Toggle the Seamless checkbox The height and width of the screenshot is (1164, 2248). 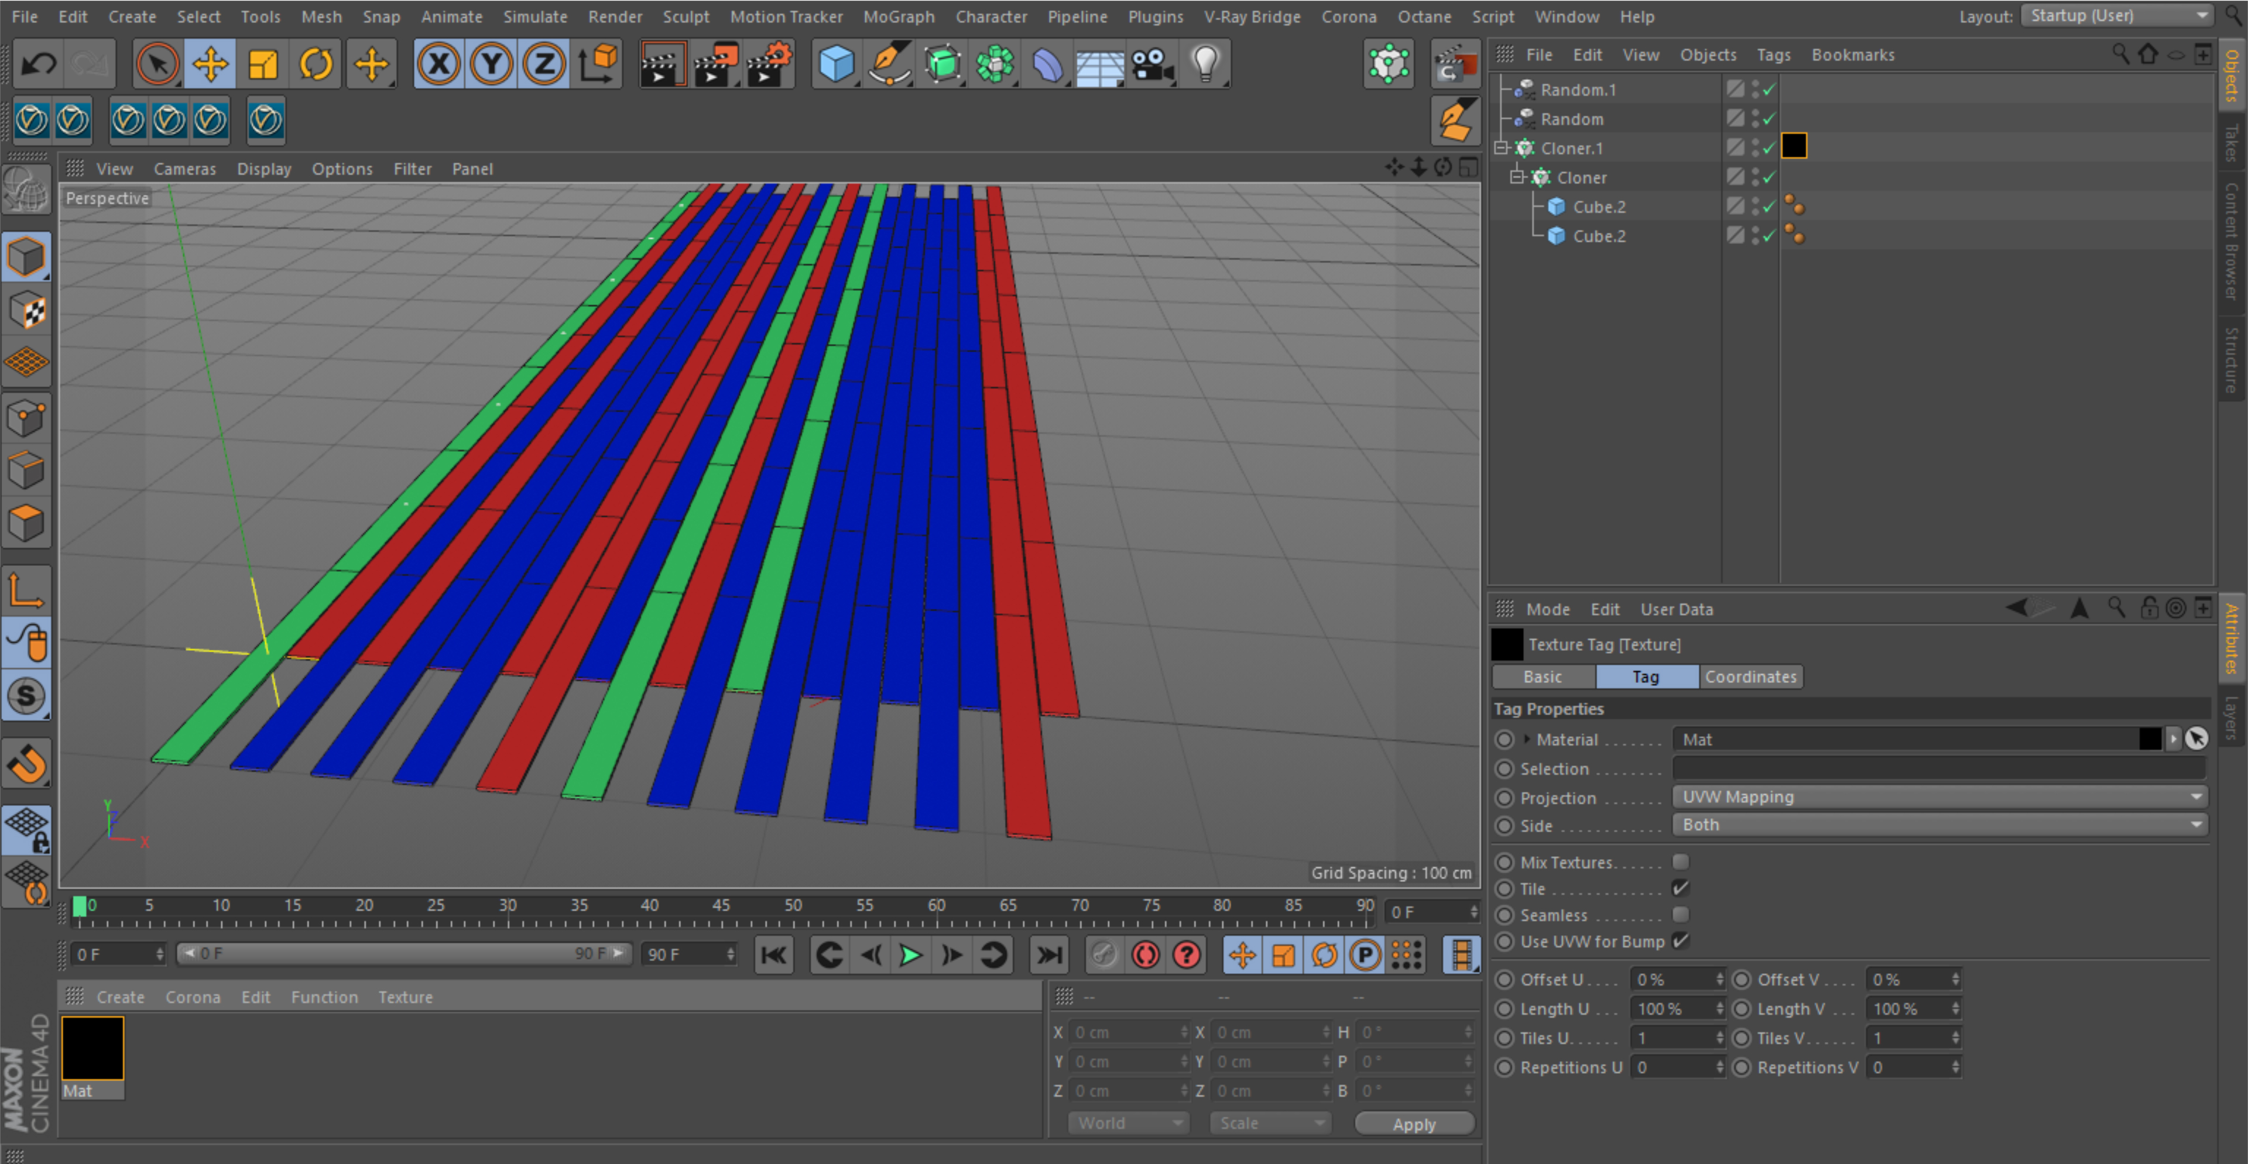click(x=1680, y=915)
